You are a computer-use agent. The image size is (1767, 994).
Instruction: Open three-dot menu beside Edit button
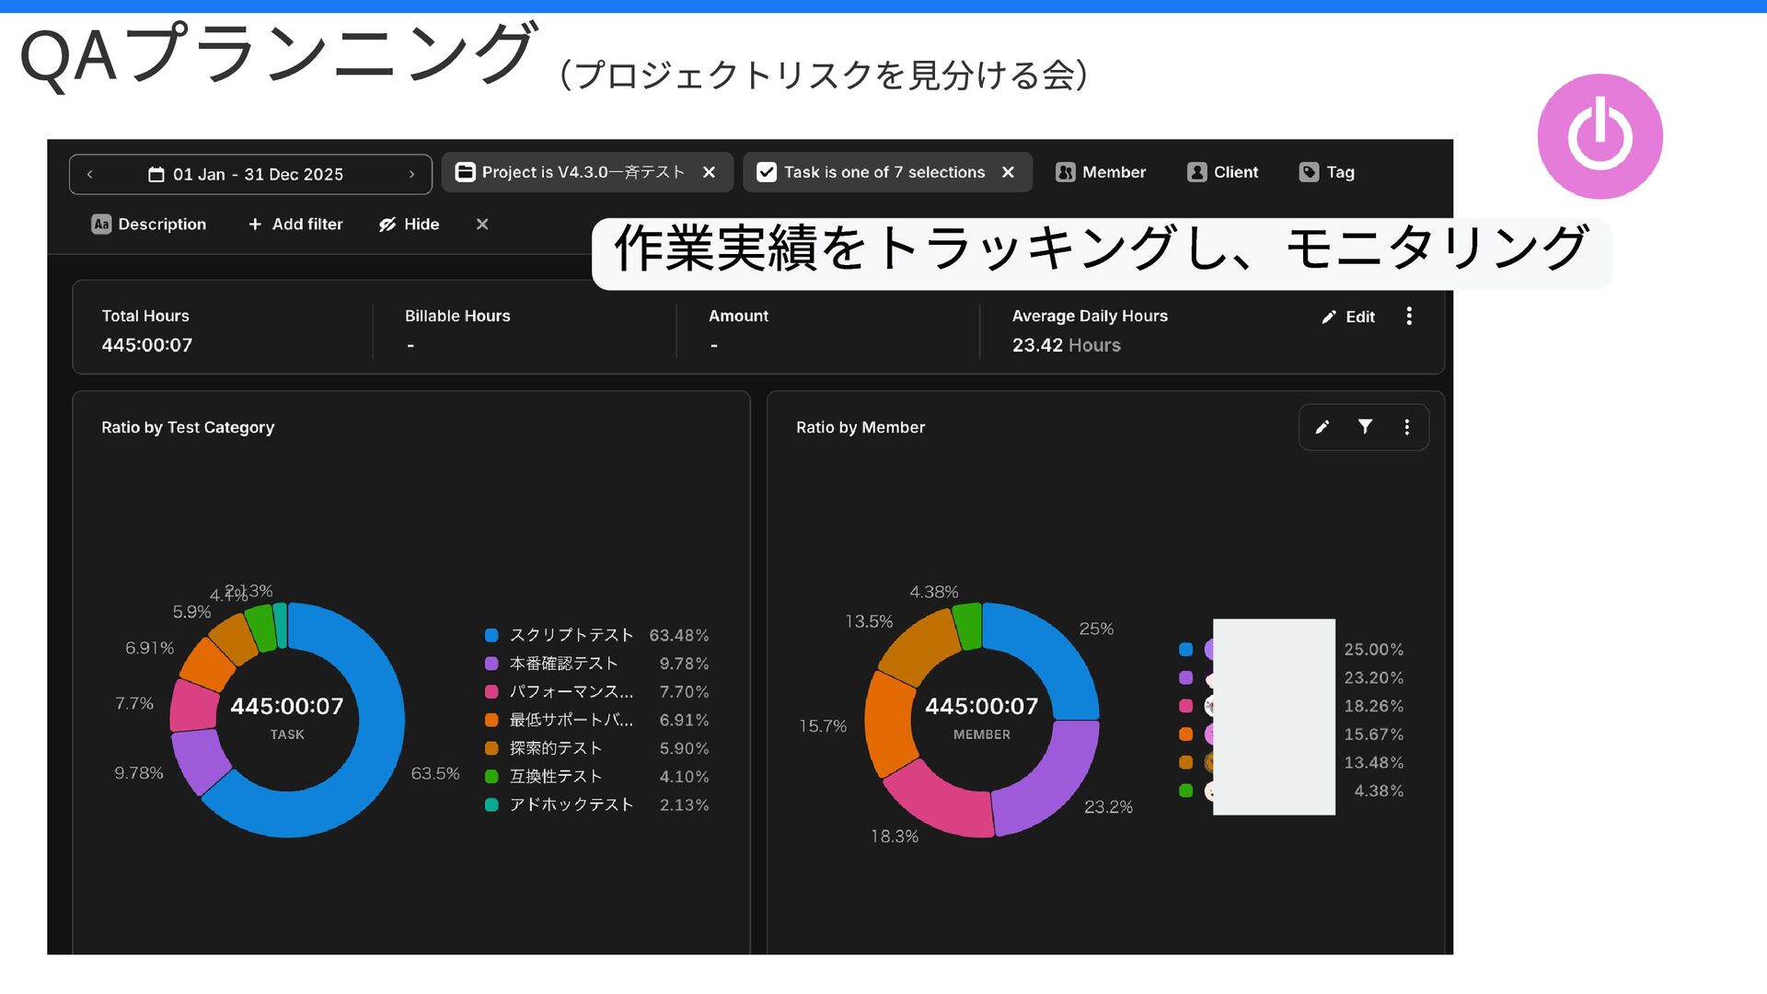coord(1408,317)
